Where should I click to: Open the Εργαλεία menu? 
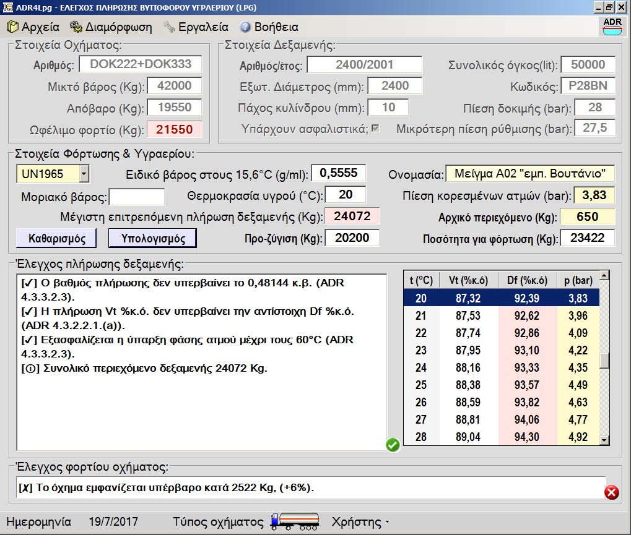196,27
